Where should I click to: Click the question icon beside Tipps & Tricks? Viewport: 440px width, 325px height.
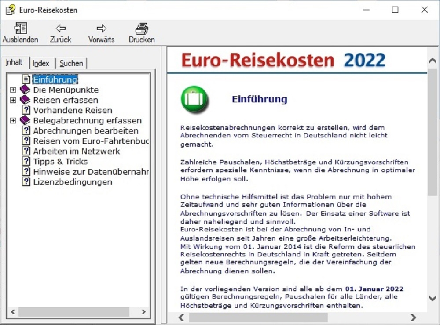click(x=26, y=161)
